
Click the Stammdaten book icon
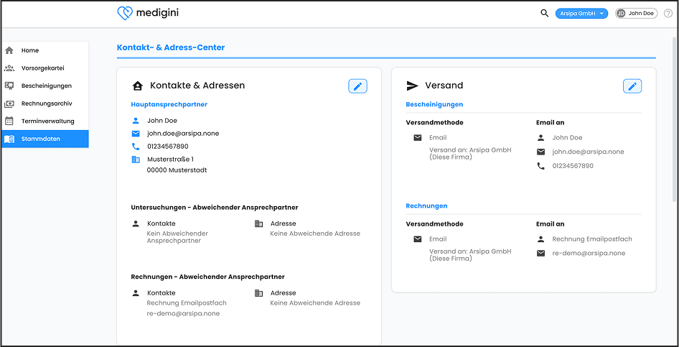(9, 139)
